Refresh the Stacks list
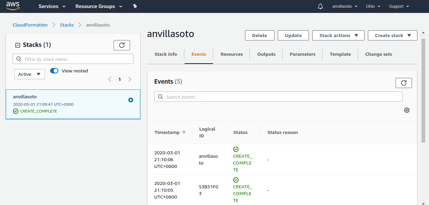The height and width of the screenshot is (205, 429). [x=122, y=45]
